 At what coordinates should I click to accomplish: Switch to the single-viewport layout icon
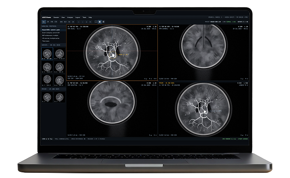tap(96, 22)
